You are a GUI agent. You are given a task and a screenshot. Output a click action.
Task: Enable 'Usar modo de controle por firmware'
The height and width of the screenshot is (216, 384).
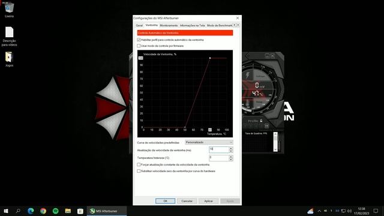(139, 46)
